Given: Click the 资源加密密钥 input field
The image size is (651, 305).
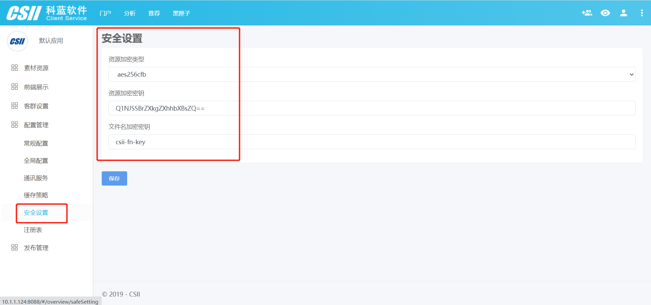Looking at the screenshot, I should point(372,108).
